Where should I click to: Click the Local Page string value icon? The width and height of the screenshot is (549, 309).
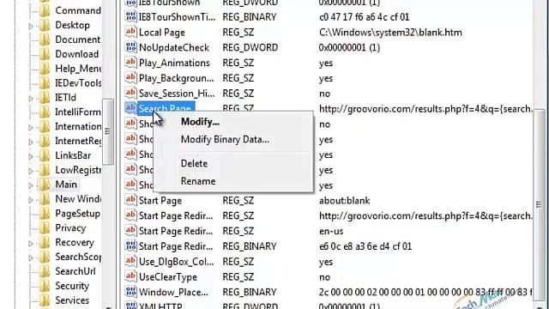click(x=130, y=33)
